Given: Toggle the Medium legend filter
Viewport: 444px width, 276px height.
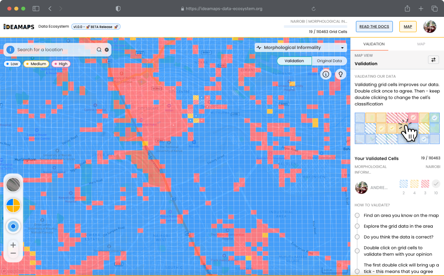Looking at the screenshot, I should (x=36, y=64).
